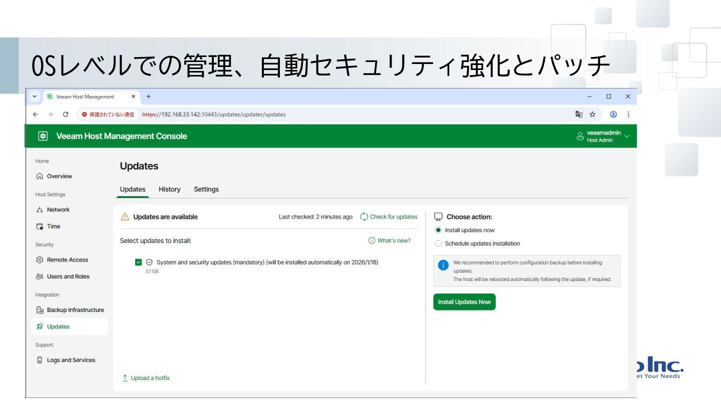Viewport: 721px width, 405px height.
Task: Expand the veeamadmin user menu chevron
Action: [627, 136]
